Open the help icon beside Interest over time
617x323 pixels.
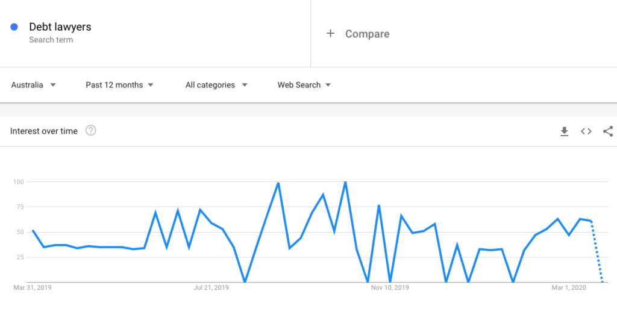point(91,130)
